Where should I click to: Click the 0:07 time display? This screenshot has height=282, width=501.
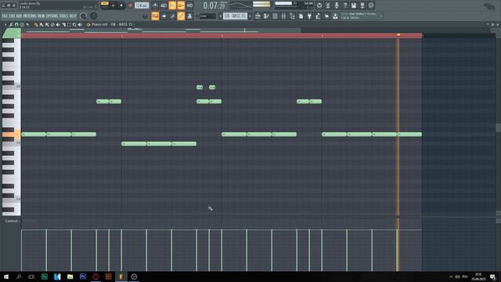214,5
